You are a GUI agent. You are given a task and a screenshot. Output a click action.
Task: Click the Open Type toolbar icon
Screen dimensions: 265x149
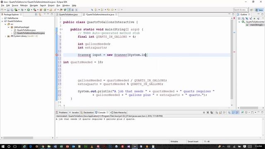pyautogui.click(x=51, y=10)
